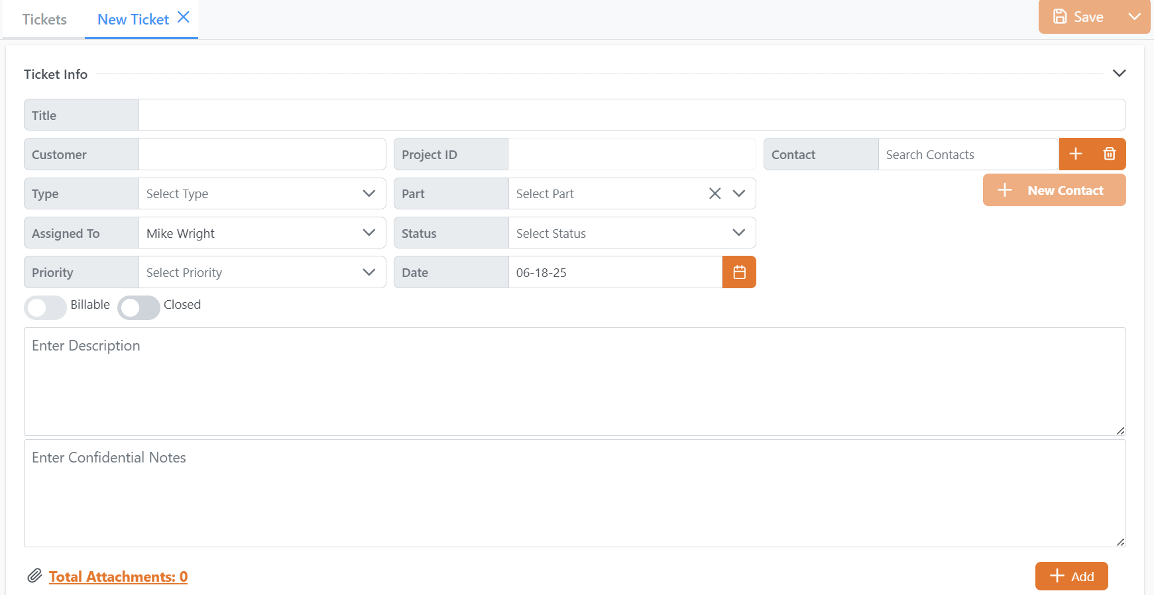Screen dimensions: 1154x595
Task: Open the Select Status dropdown
Action: click(631, 233)
